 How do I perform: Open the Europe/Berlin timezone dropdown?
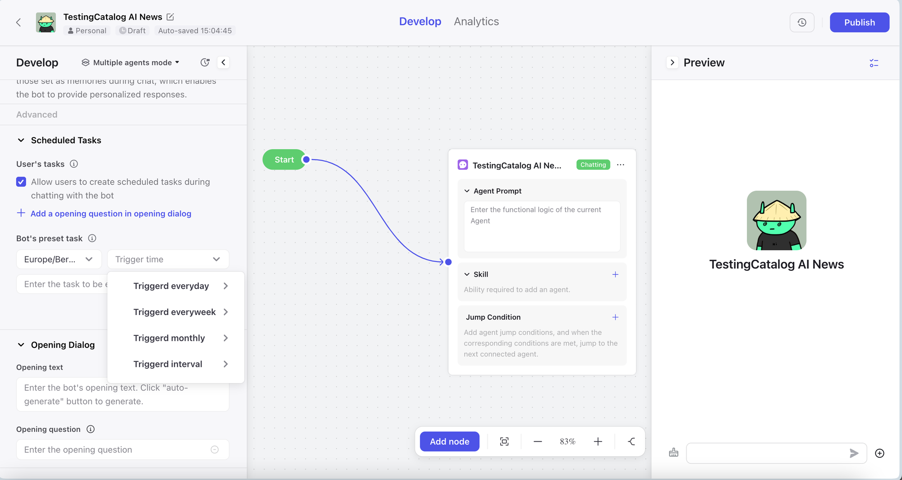59,259
